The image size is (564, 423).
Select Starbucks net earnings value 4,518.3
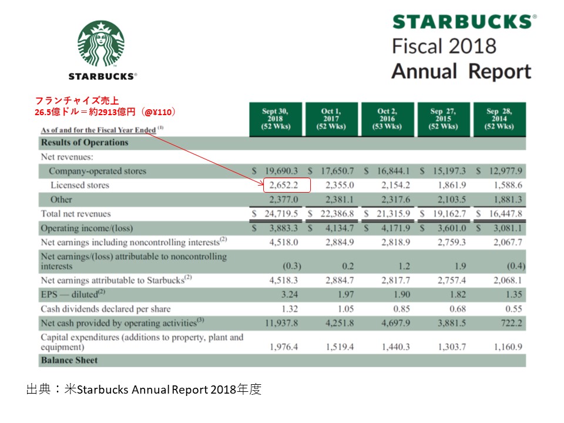click(284, 280)
